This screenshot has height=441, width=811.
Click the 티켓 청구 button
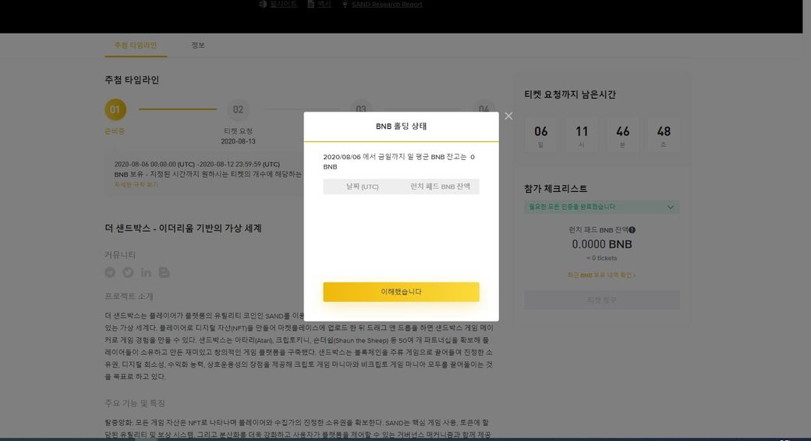click(601, 300)
